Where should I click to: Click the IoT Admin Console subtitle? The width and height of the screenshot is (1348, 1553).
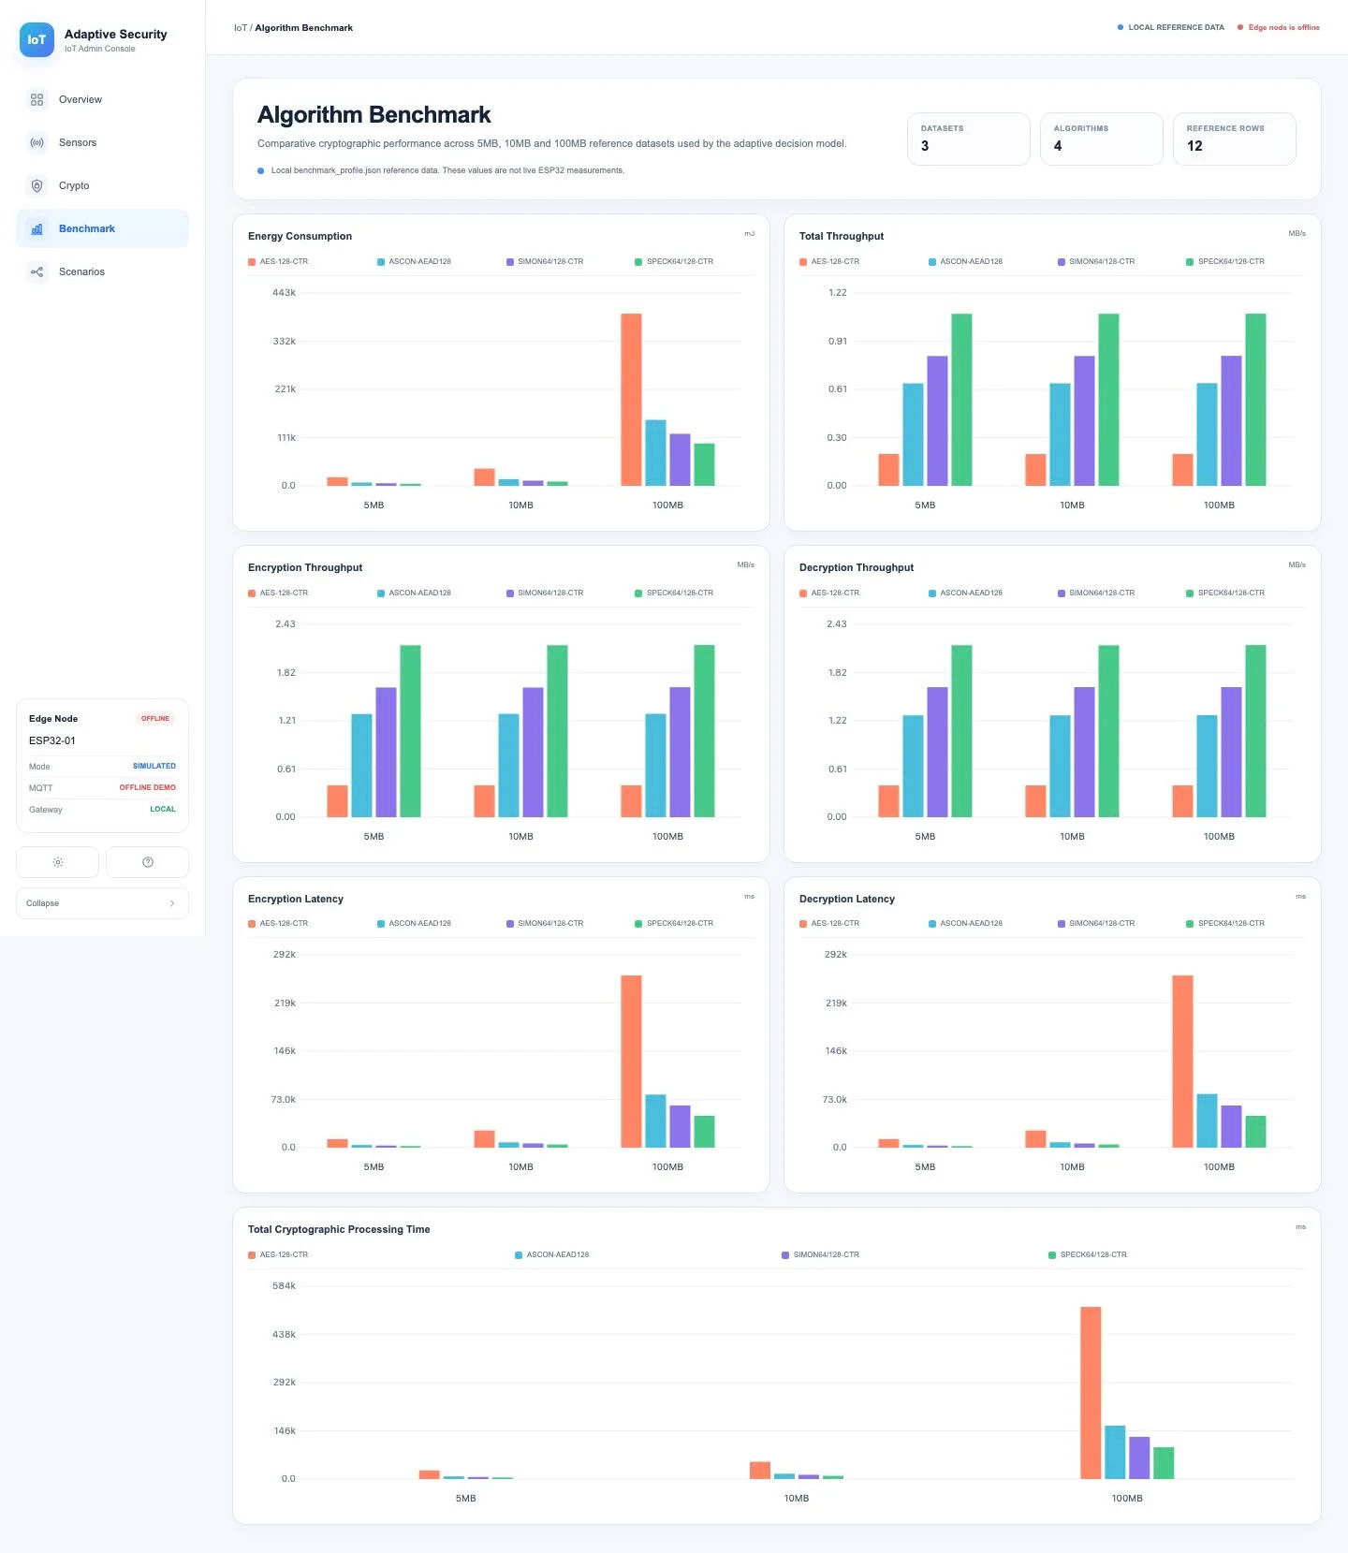point(100,49)
